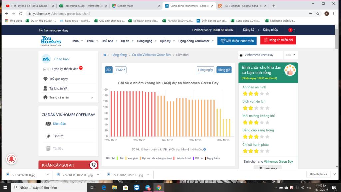Viewport: 341px width, 192px height.
Task: Click the YouHomes logo
Action: tap(51, 41)
